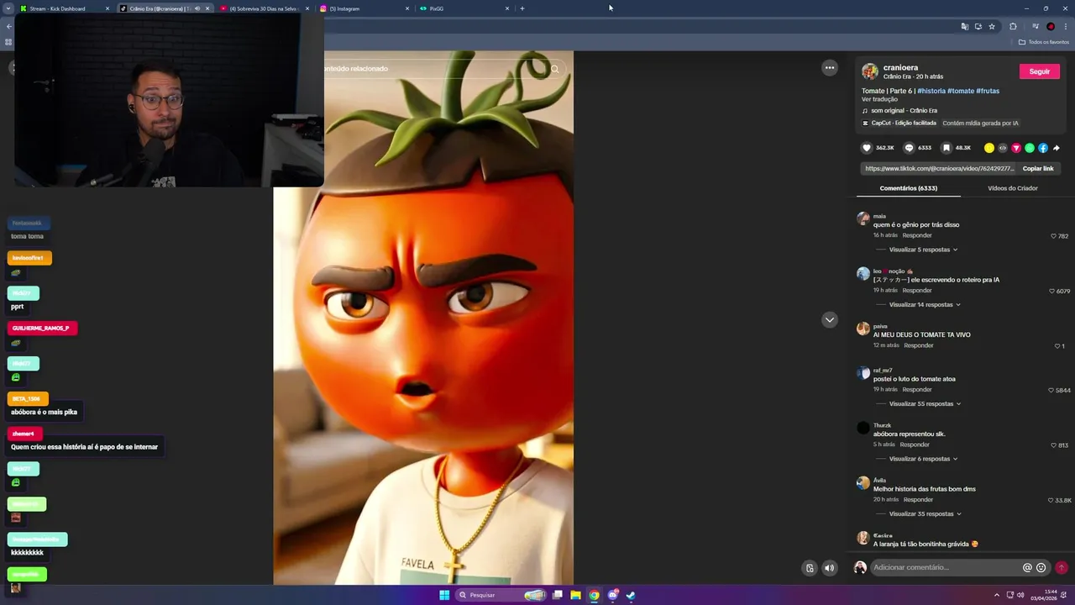
Task: Open embed code icon
Action: (1003, 148)
